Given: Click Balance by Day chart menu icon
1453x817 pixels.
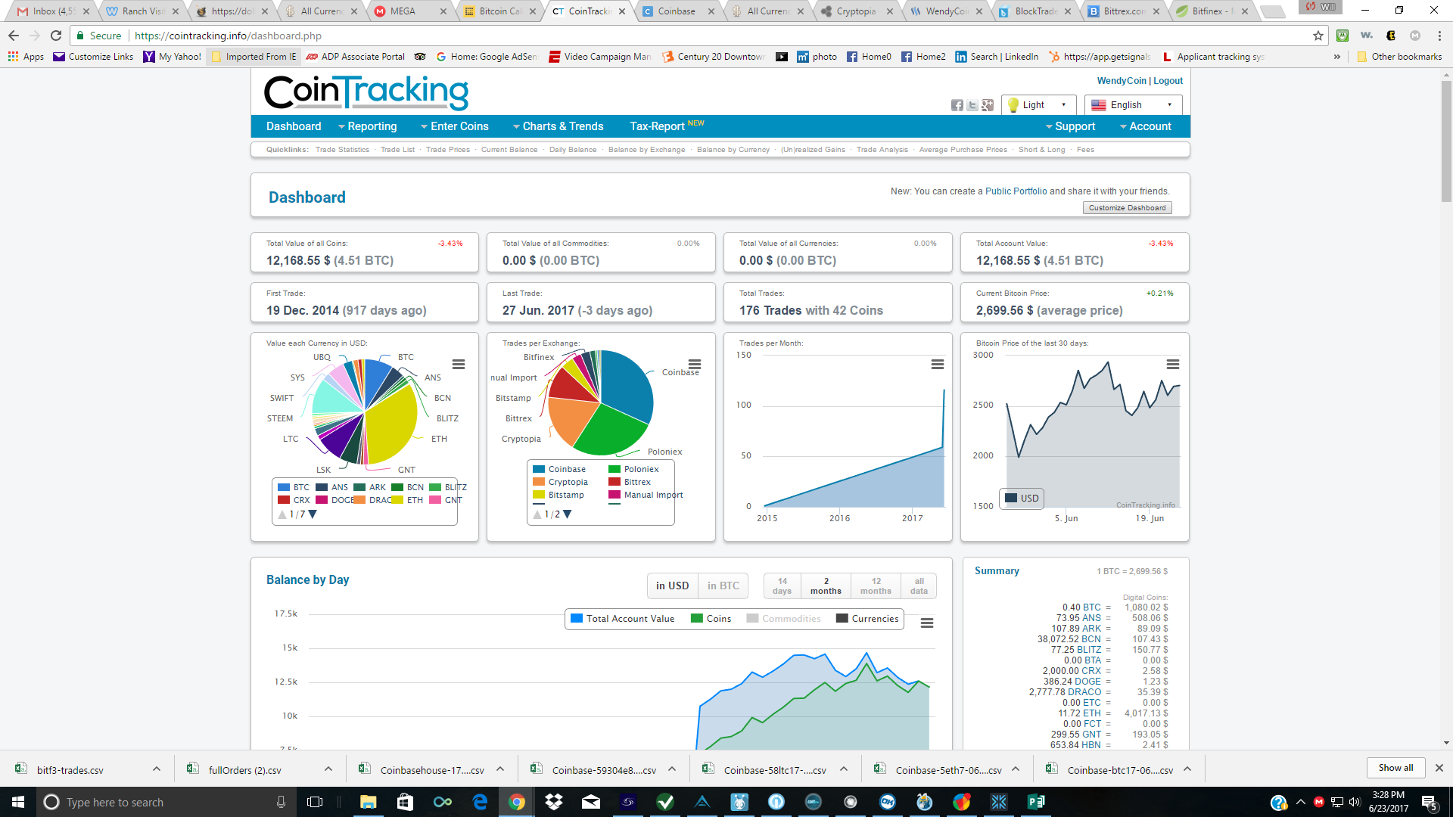Looking at the screenshot, I should click(x=926, y=623).
